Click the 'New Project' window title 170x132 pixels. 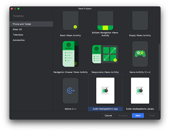85,9
